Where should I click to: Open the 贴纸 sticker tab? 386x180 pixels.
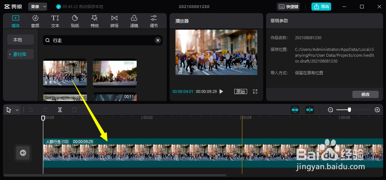point(75,22)
